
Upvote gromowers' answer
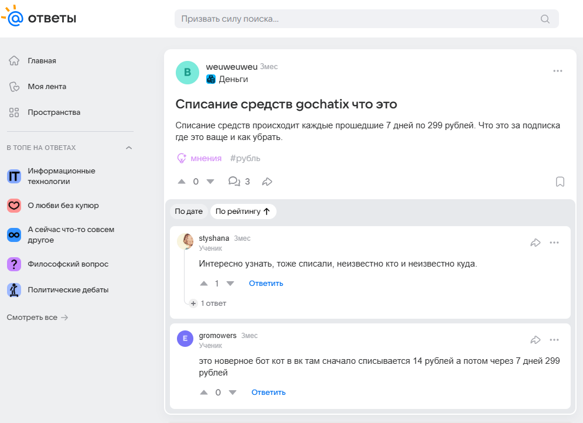[x=204, y=393]
